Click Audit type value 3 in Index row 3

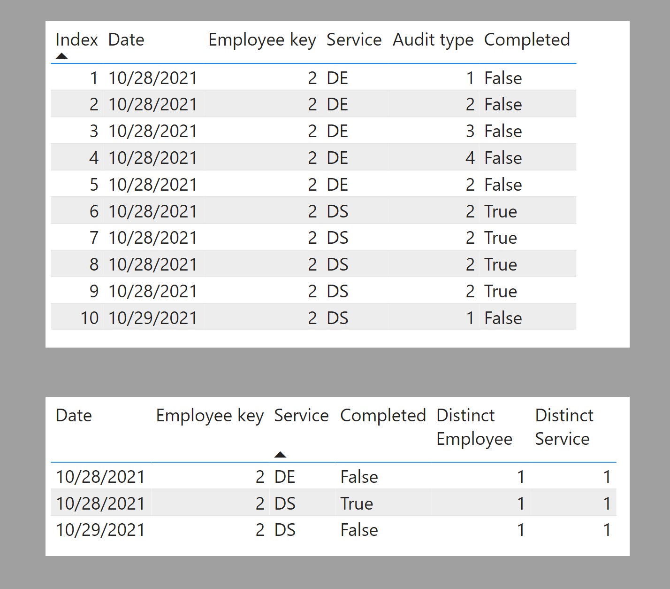pos(470,131)
